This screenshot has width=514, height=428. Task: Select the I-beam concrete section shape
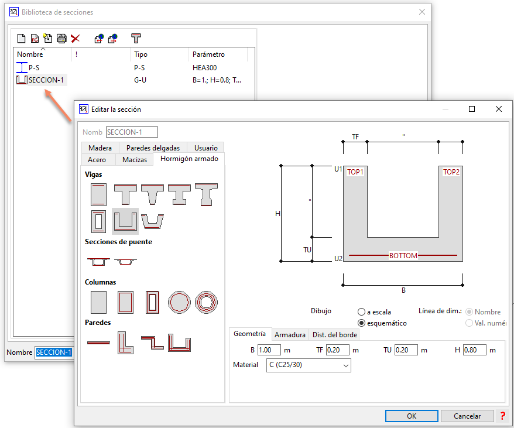tap(179, 194)
